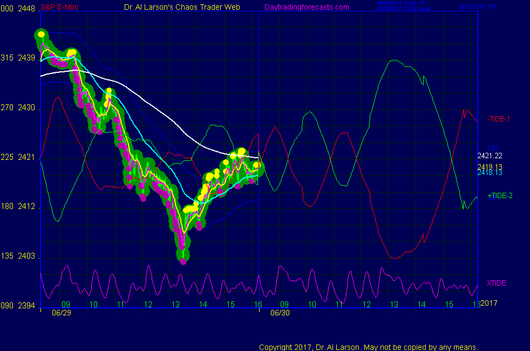Viewport: 530px width, 351px height.
Task: Click the blue 'UB' band label
Action: (492, 148)
